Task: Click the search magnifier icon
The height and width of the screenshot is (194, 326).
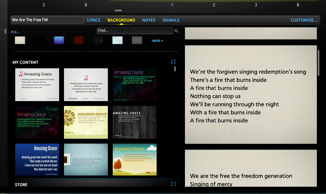Action: coord(176,31)
